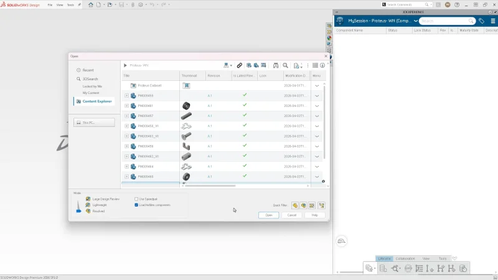The width and height of the screenshot is (498, 280).
Task: Click the Options gear icon in top toolbar
Action: [x=141, y=5]
